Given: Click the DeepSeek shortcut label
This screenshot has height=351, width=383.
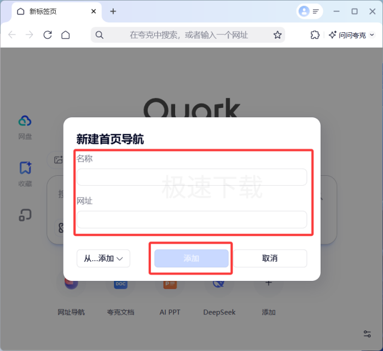Looking at the screenshot, I should coord(219,312).
